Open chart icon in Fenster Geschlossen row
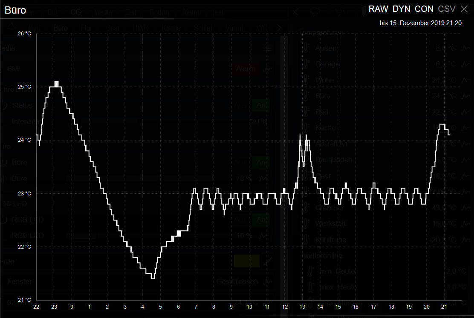This screenshot has height=318, width=474. click(x=268, y=281)
